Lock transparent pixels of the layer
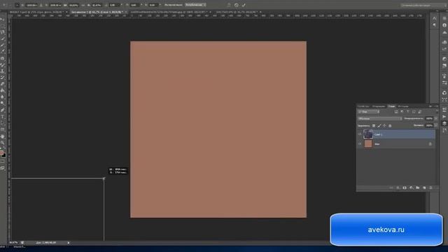 (373, 125)
